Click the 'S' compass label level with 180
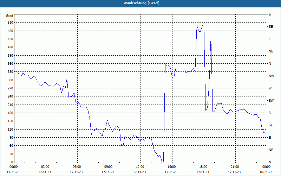 (270, 113)
